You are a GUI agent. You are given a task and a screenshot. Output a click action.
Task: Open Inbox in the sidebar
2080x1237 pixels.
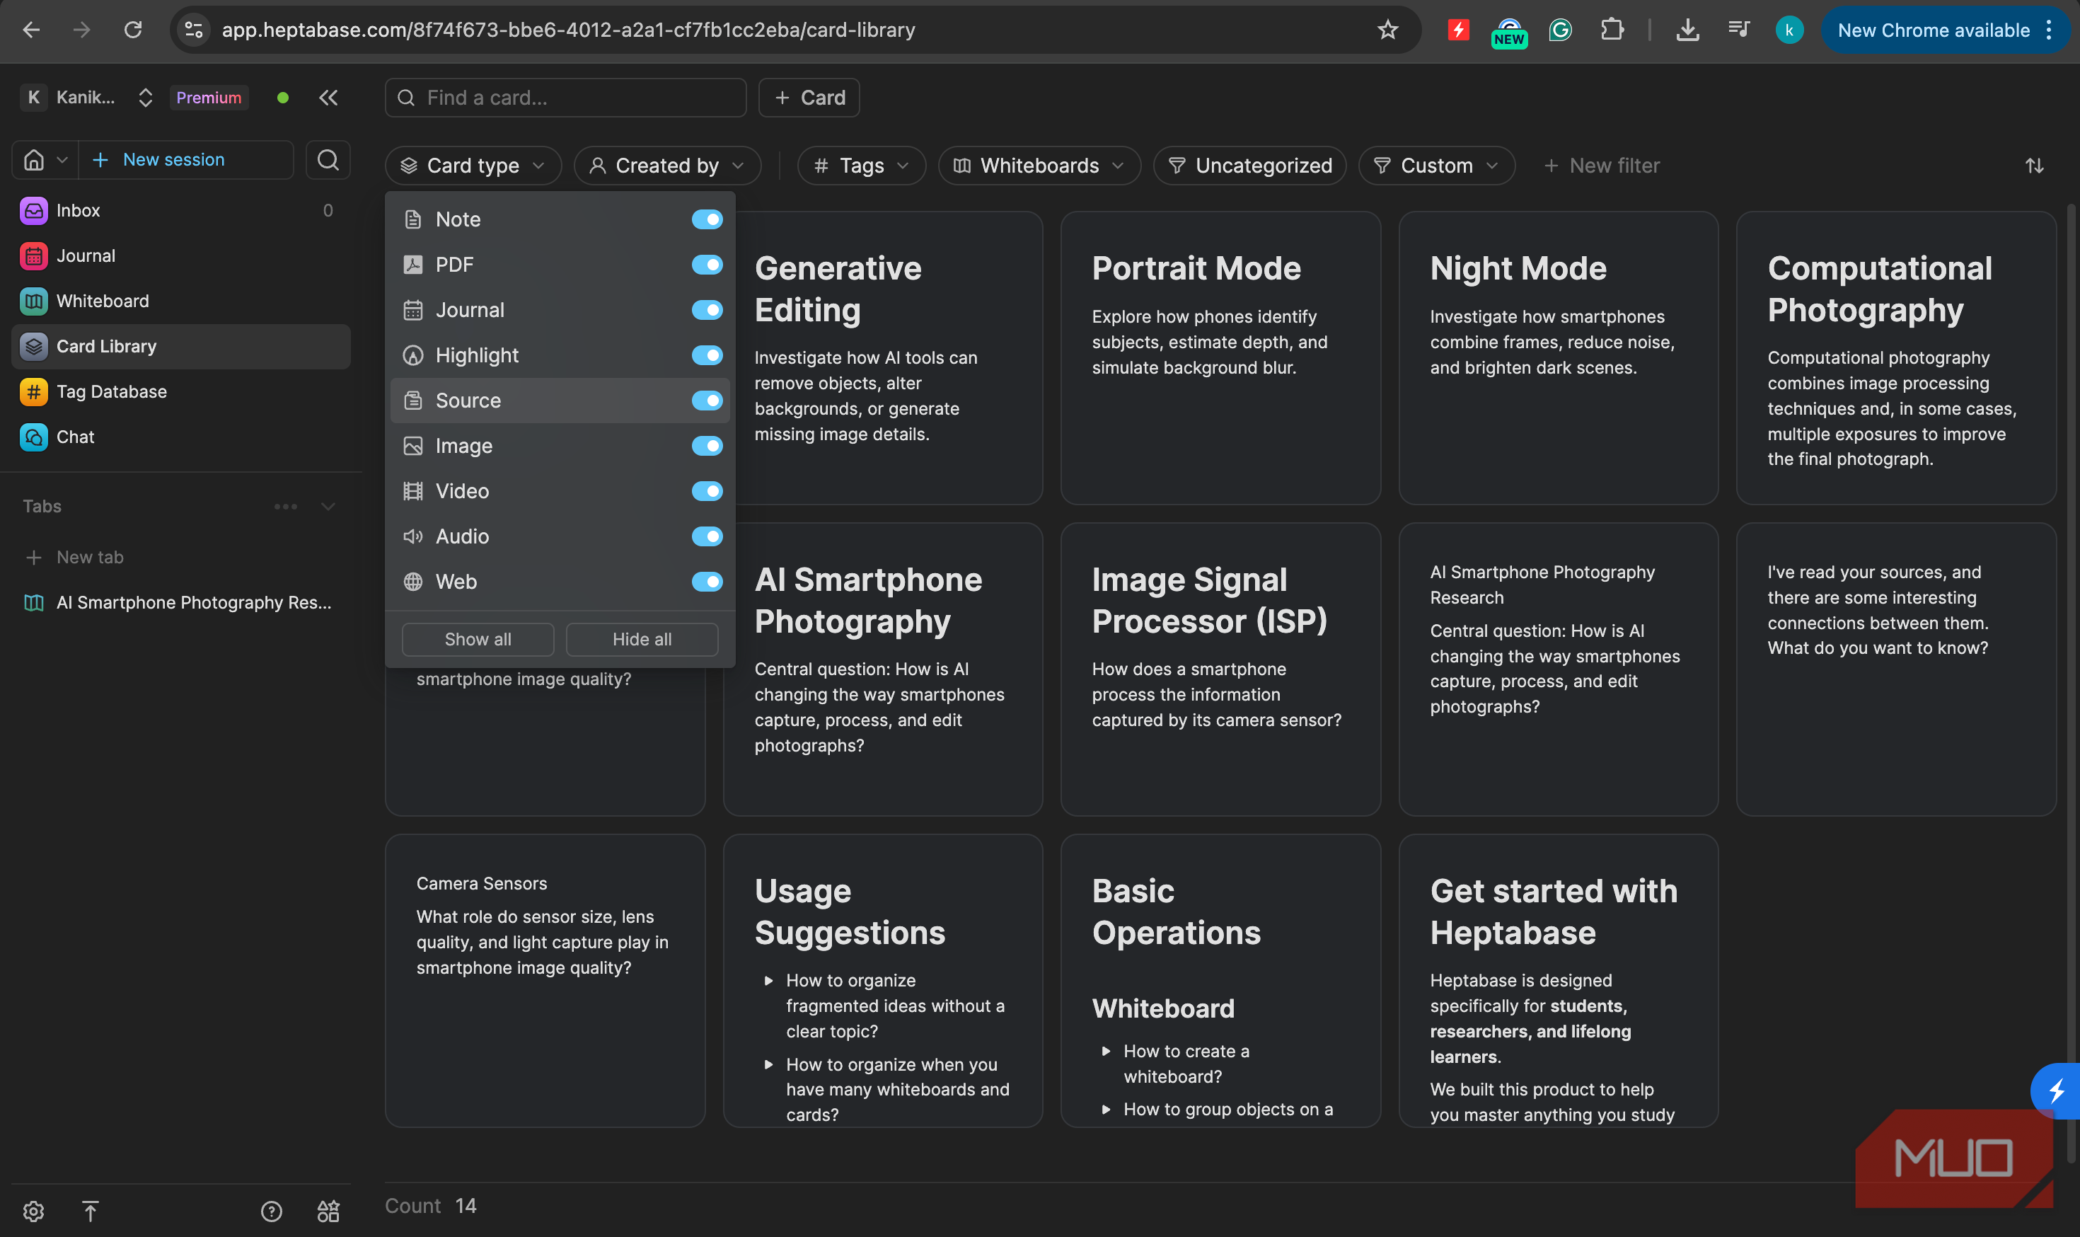[x=181, y=210]
